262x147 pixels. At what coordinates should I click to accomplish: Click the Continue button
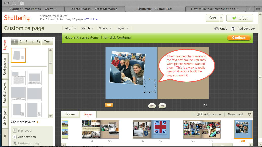239,38
